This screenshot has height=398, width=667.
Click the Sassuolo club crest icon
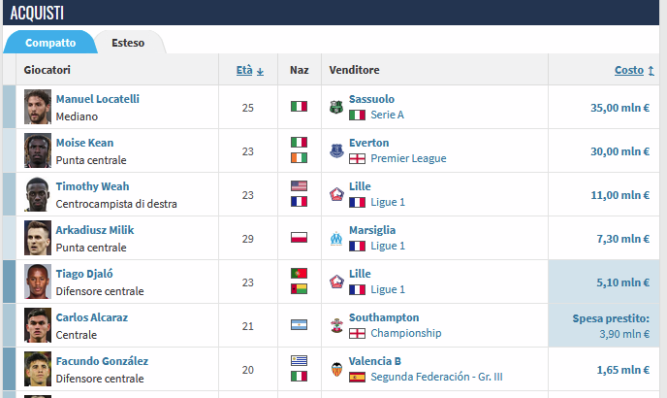(336, 107)
